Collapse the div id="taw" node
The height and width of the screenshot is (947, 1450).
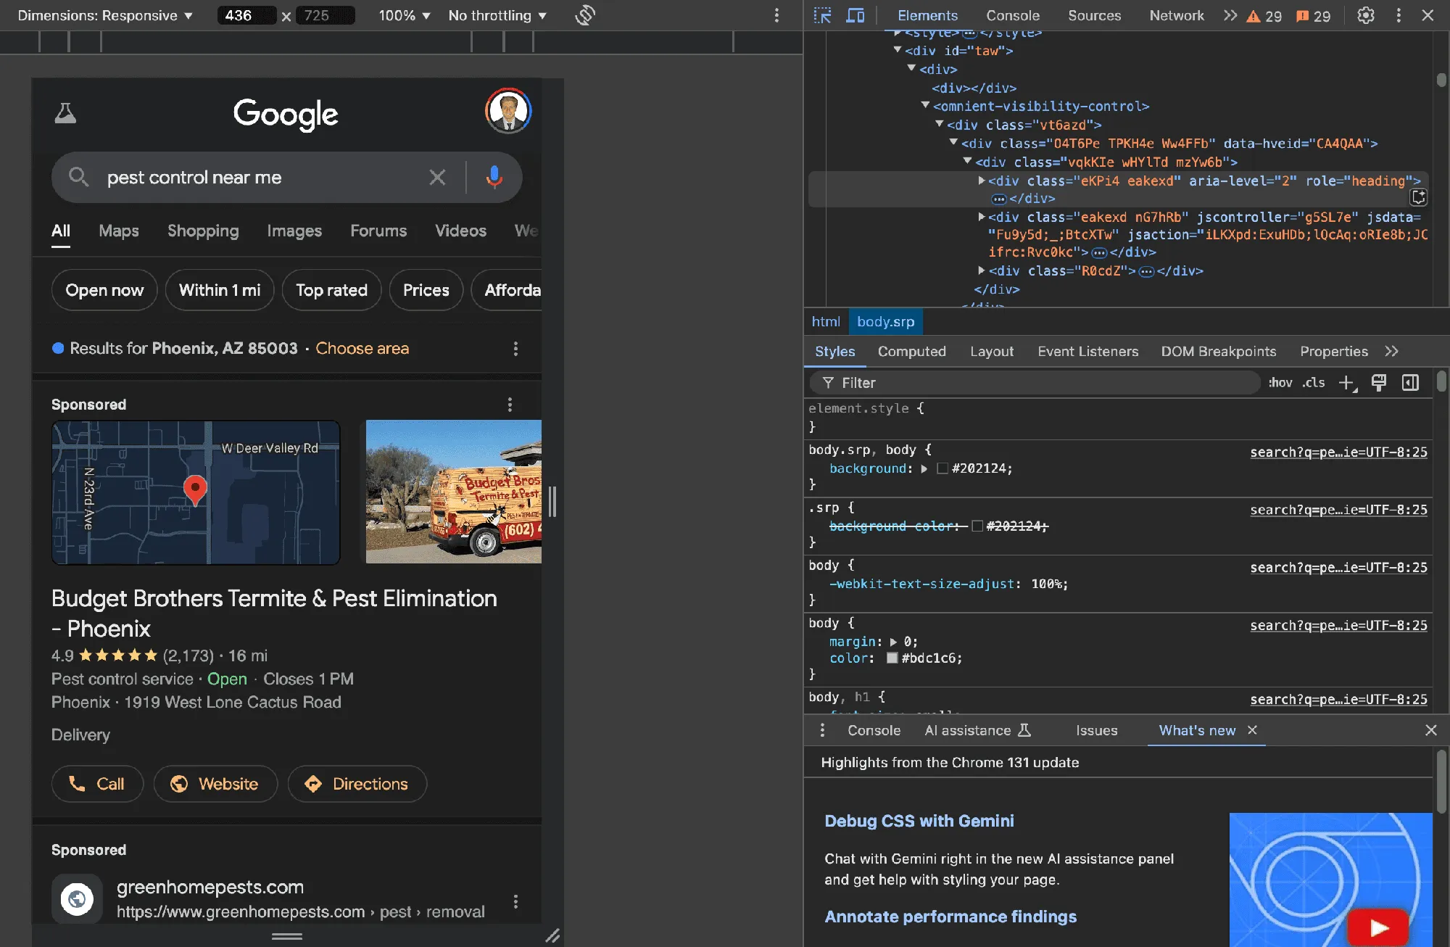[x=898, y=50]
